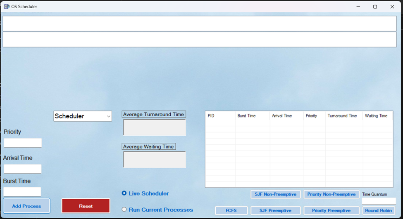Viewport: 403px width, 219px height.
Task: Click the OS Scheduler app icon in title bar
Action: pyautogui.click(x=7, y=7)
